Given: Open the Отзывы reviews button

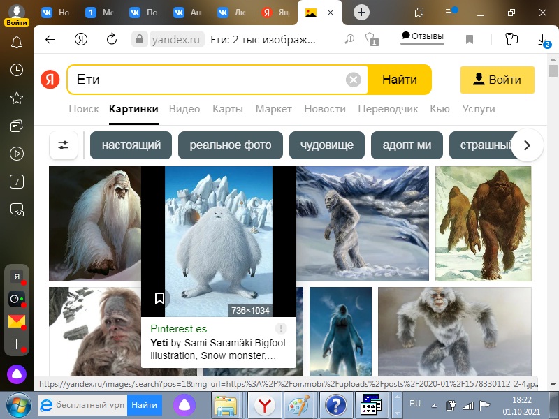Looking at the screenshot, I should (423, 36).
